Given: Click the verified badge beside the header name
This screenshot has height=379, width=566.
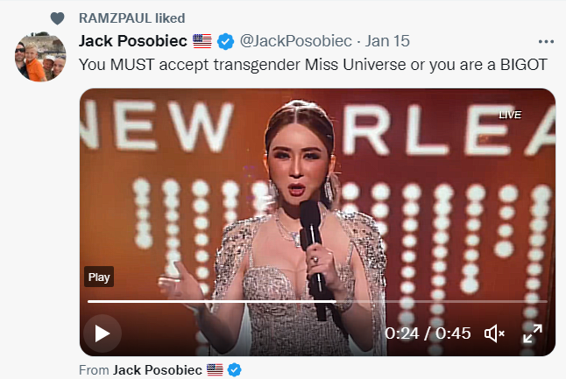Looking at the screenshot, I should pos(226,41).
